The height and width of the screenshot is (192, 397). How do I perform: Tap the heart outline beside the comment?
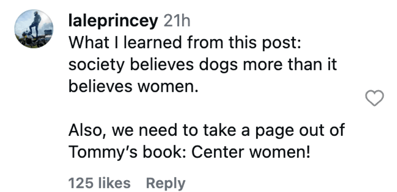(374, 98)
